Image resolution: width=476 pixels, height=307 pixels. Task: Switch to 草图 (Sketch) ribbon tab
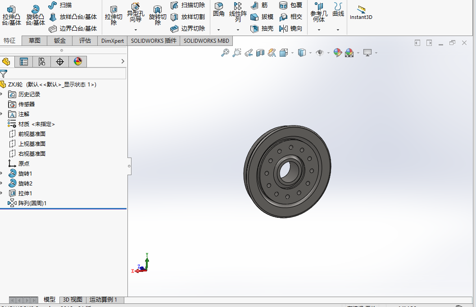pos(35,41)
